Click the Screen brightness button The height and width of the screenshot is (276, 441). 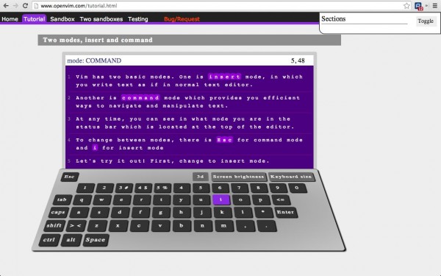(x=238, y=177)
